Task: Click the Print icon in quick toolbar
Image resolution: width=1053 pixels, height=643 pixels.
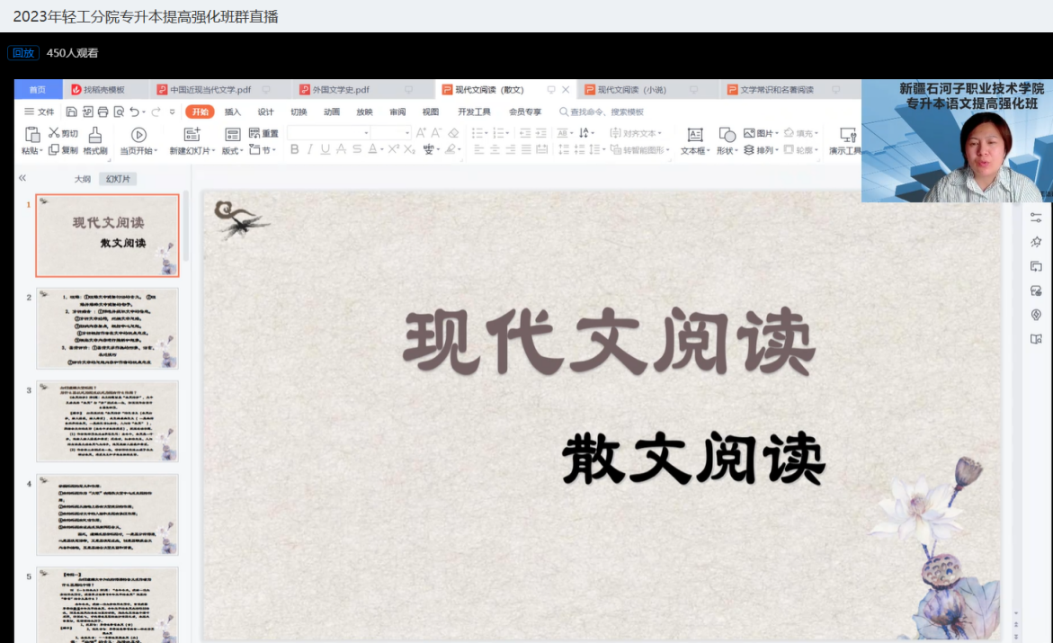Action: (103, 112)
